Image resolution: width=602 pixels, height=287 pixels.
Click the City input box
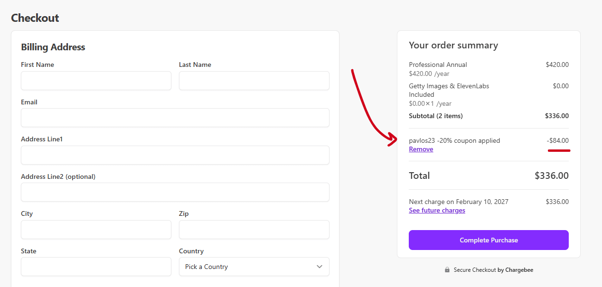coord(96,230)
